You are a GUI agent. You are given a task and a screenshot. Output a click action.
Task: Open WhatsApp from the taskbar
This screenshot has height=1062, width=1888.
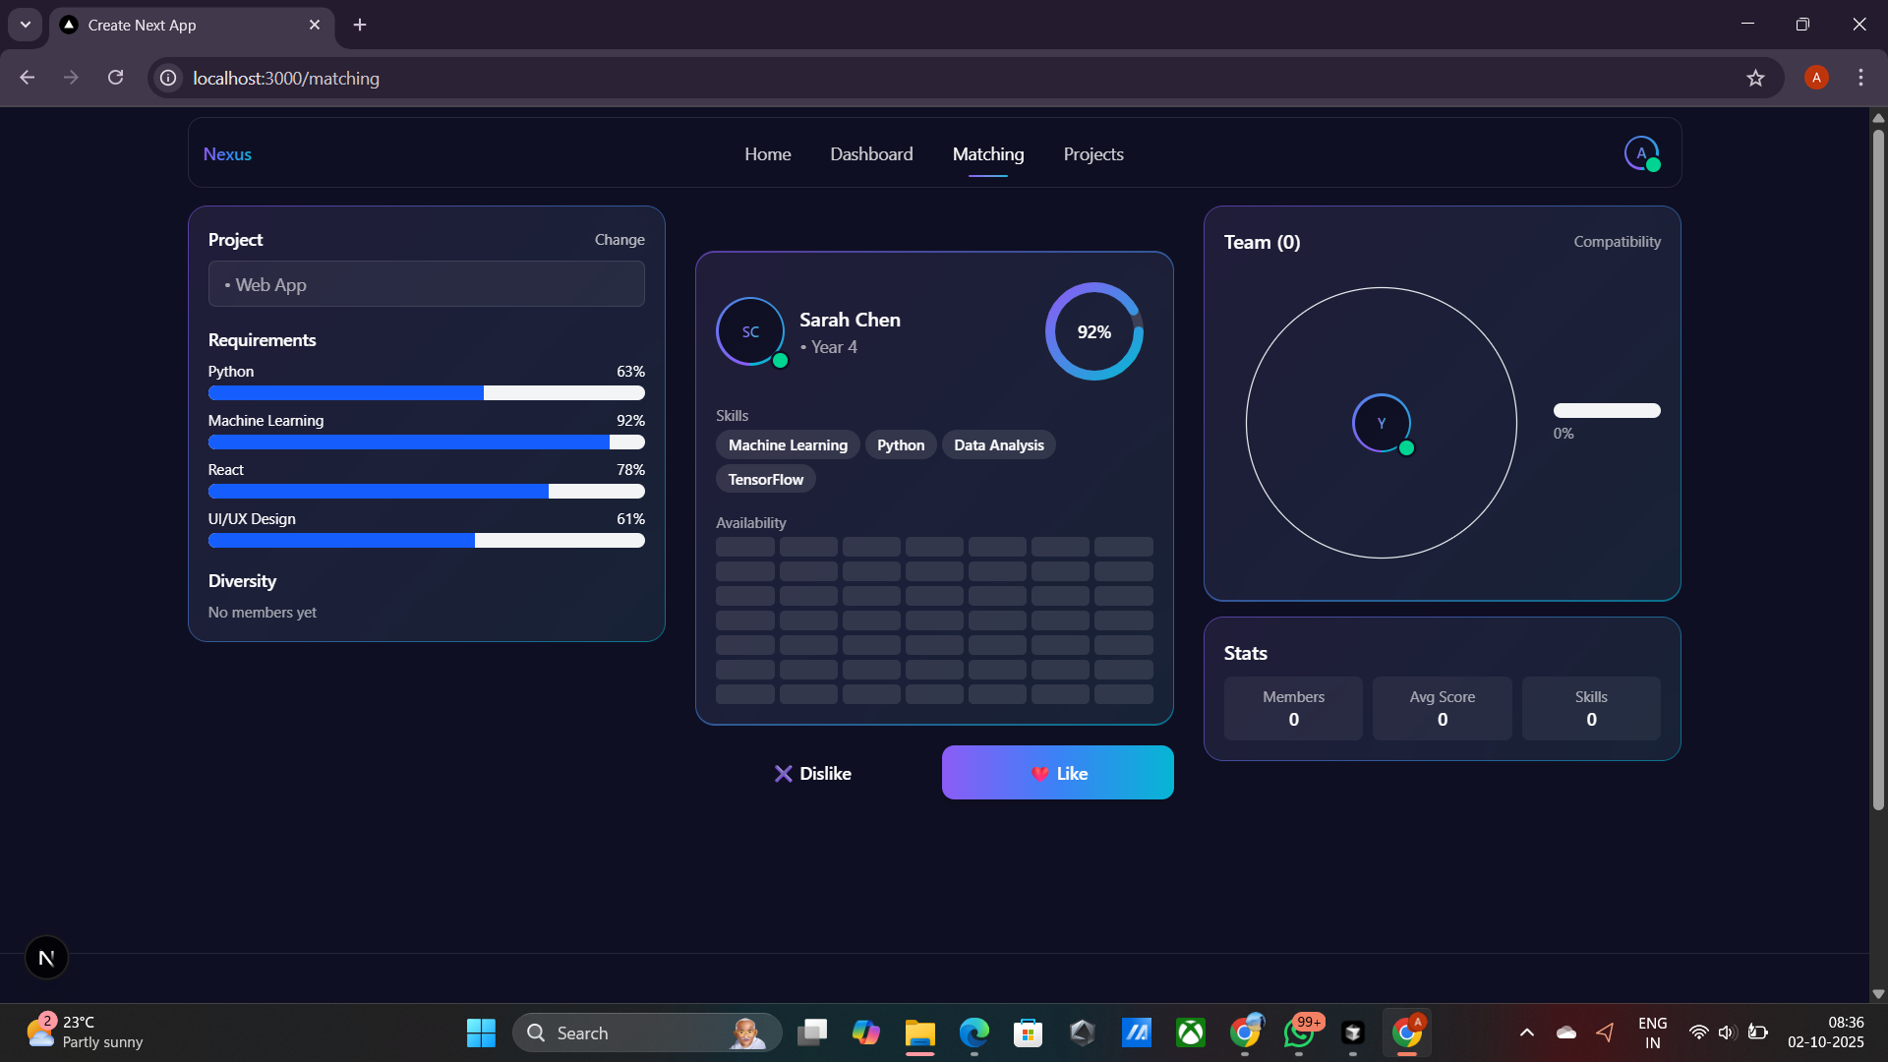click(x=1299, y=1032)
